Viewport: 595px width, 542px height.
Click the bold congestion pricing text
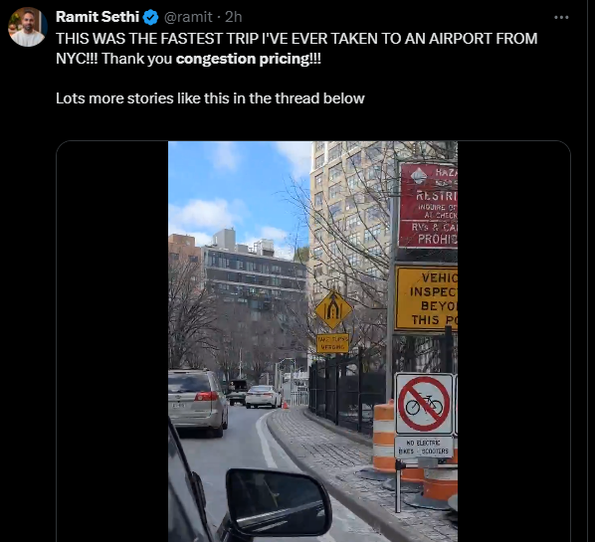coord(243,59)
